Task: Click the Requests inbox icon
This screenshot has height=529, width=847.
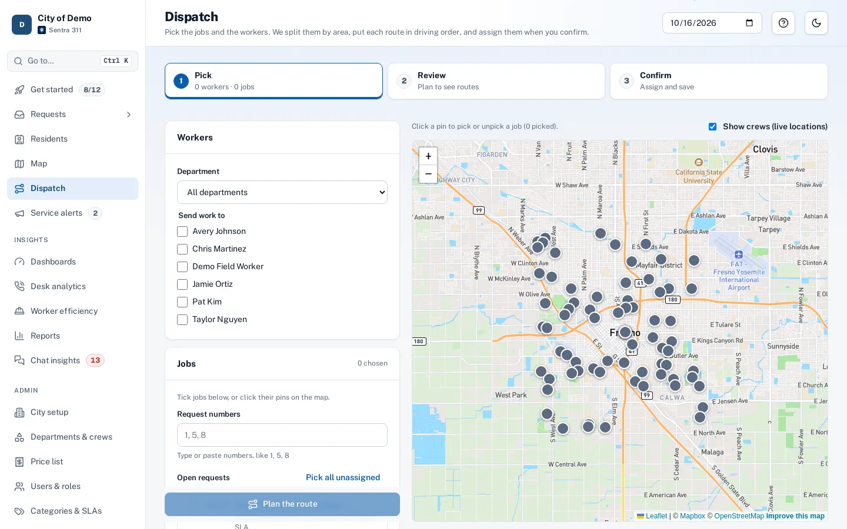Action: pos(19,115)
